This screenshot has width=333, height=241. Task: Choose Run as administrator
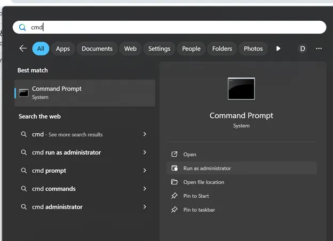[207, 168]
